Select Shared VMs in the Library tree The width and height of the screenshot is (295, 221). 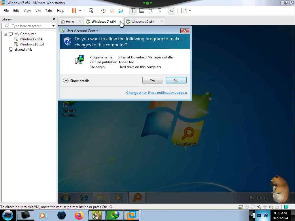pyautogui.click(x=23, y=49)
